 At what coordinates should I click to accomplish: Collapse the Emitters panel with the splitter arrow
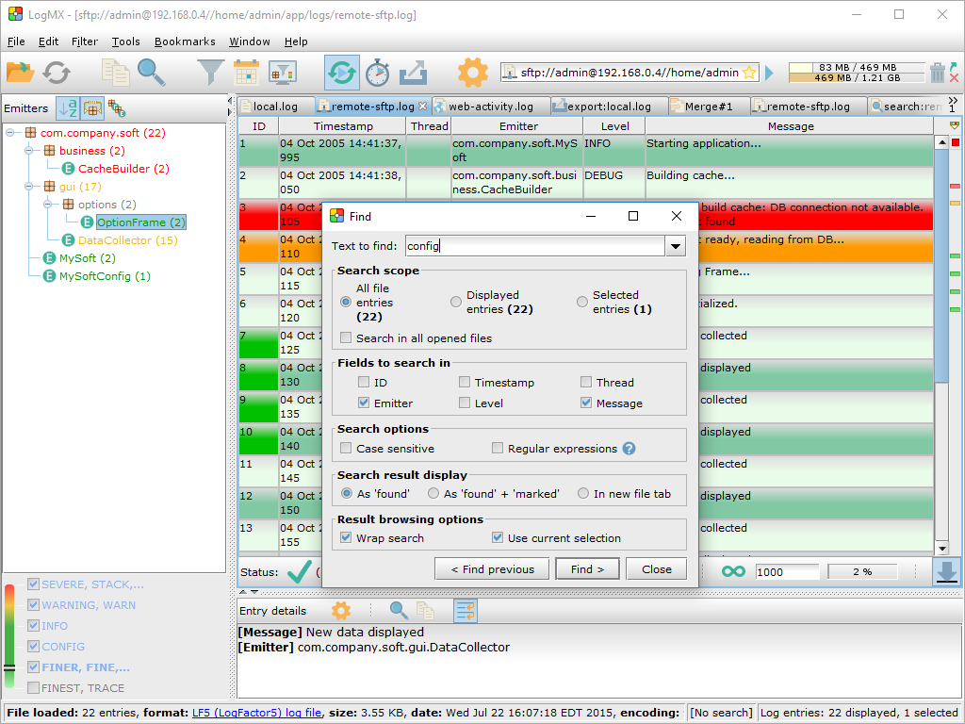point(230,100)
